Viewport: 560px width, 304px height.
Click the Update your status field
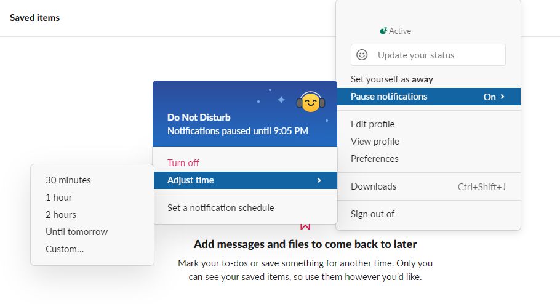coord(428,55)
